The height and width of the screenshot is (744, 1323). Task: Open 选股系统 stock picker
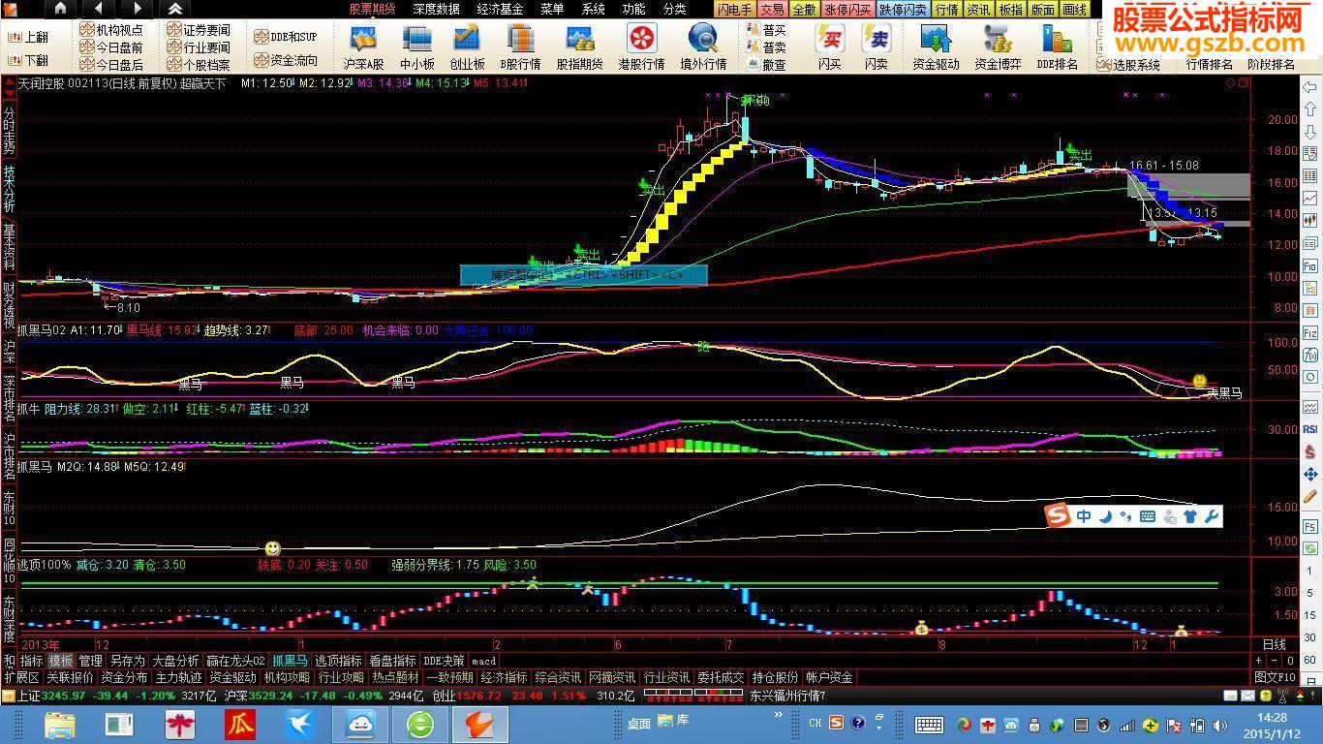click(1129, 65)
